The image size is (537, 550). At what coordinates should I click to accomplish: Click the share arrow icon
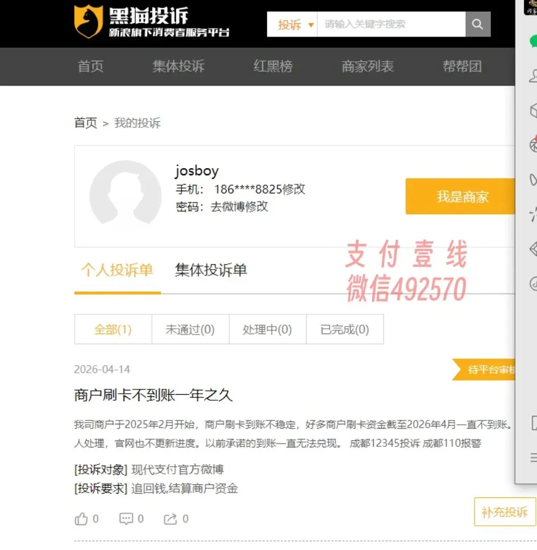[170, 519]
